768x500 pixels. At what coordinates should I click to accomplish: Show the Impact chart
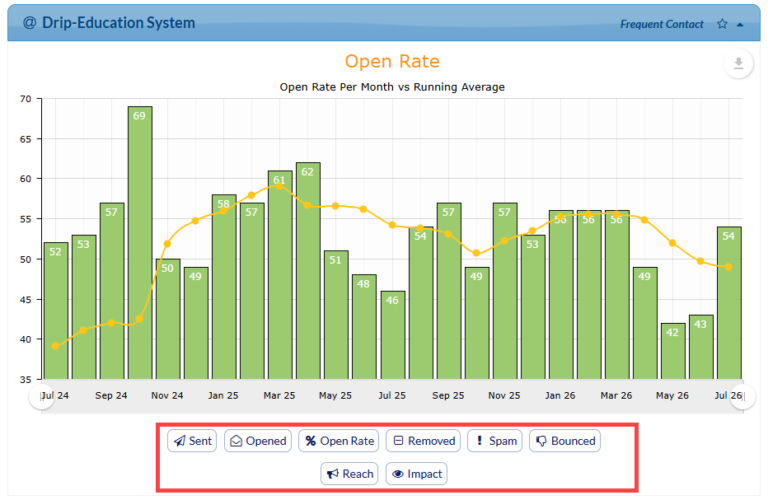tap(416, 474)
